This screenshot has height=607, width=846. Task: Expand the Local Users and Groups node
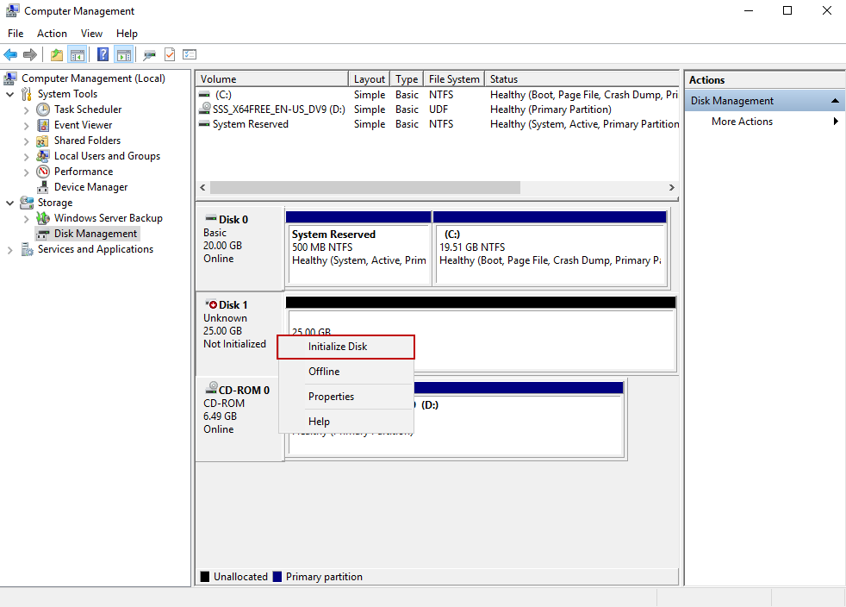[x=26, y=157]
